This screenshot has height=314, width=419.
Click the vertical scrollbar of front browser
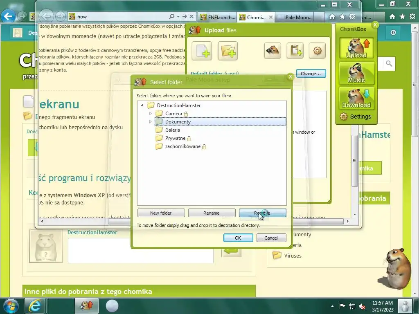[355, 160]
